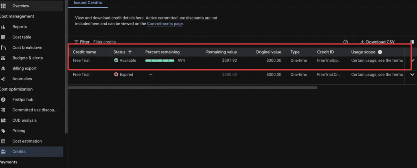417x168 pixels.
Task: Click usage scope info icon
Action: 380,52
